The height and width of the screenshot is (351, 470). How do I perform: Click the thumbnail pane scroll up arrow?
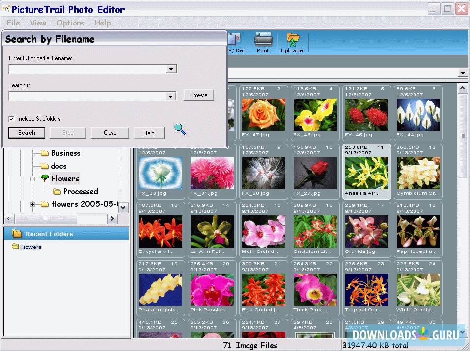[462, 88]
